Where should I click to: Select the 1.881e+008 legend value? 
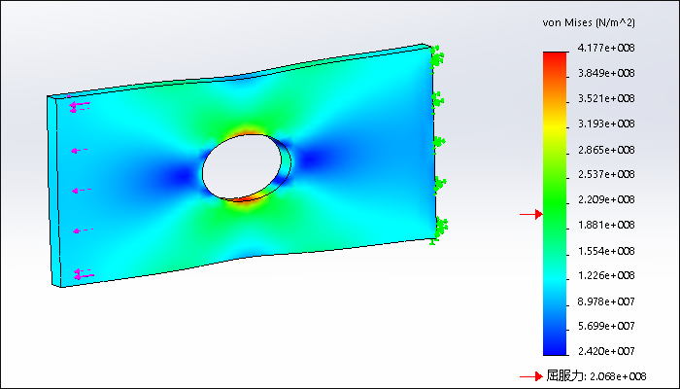606,225
